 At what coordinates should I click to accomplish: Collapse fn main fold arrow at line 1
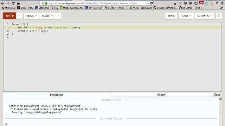pyautogui.click(x=10, y=24)
